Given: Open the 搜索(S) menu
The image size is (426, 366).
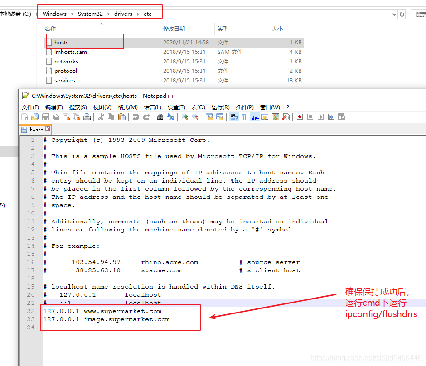Looking at the screenshot, I should pyautogui.click(x=78, y=107).
